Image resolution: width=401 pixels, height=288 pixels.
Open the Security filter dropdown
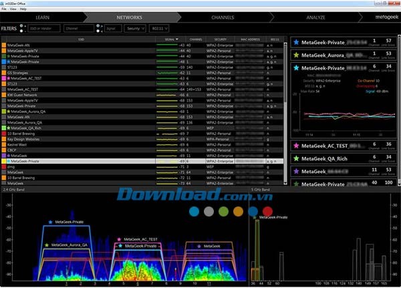click(134, 29)
